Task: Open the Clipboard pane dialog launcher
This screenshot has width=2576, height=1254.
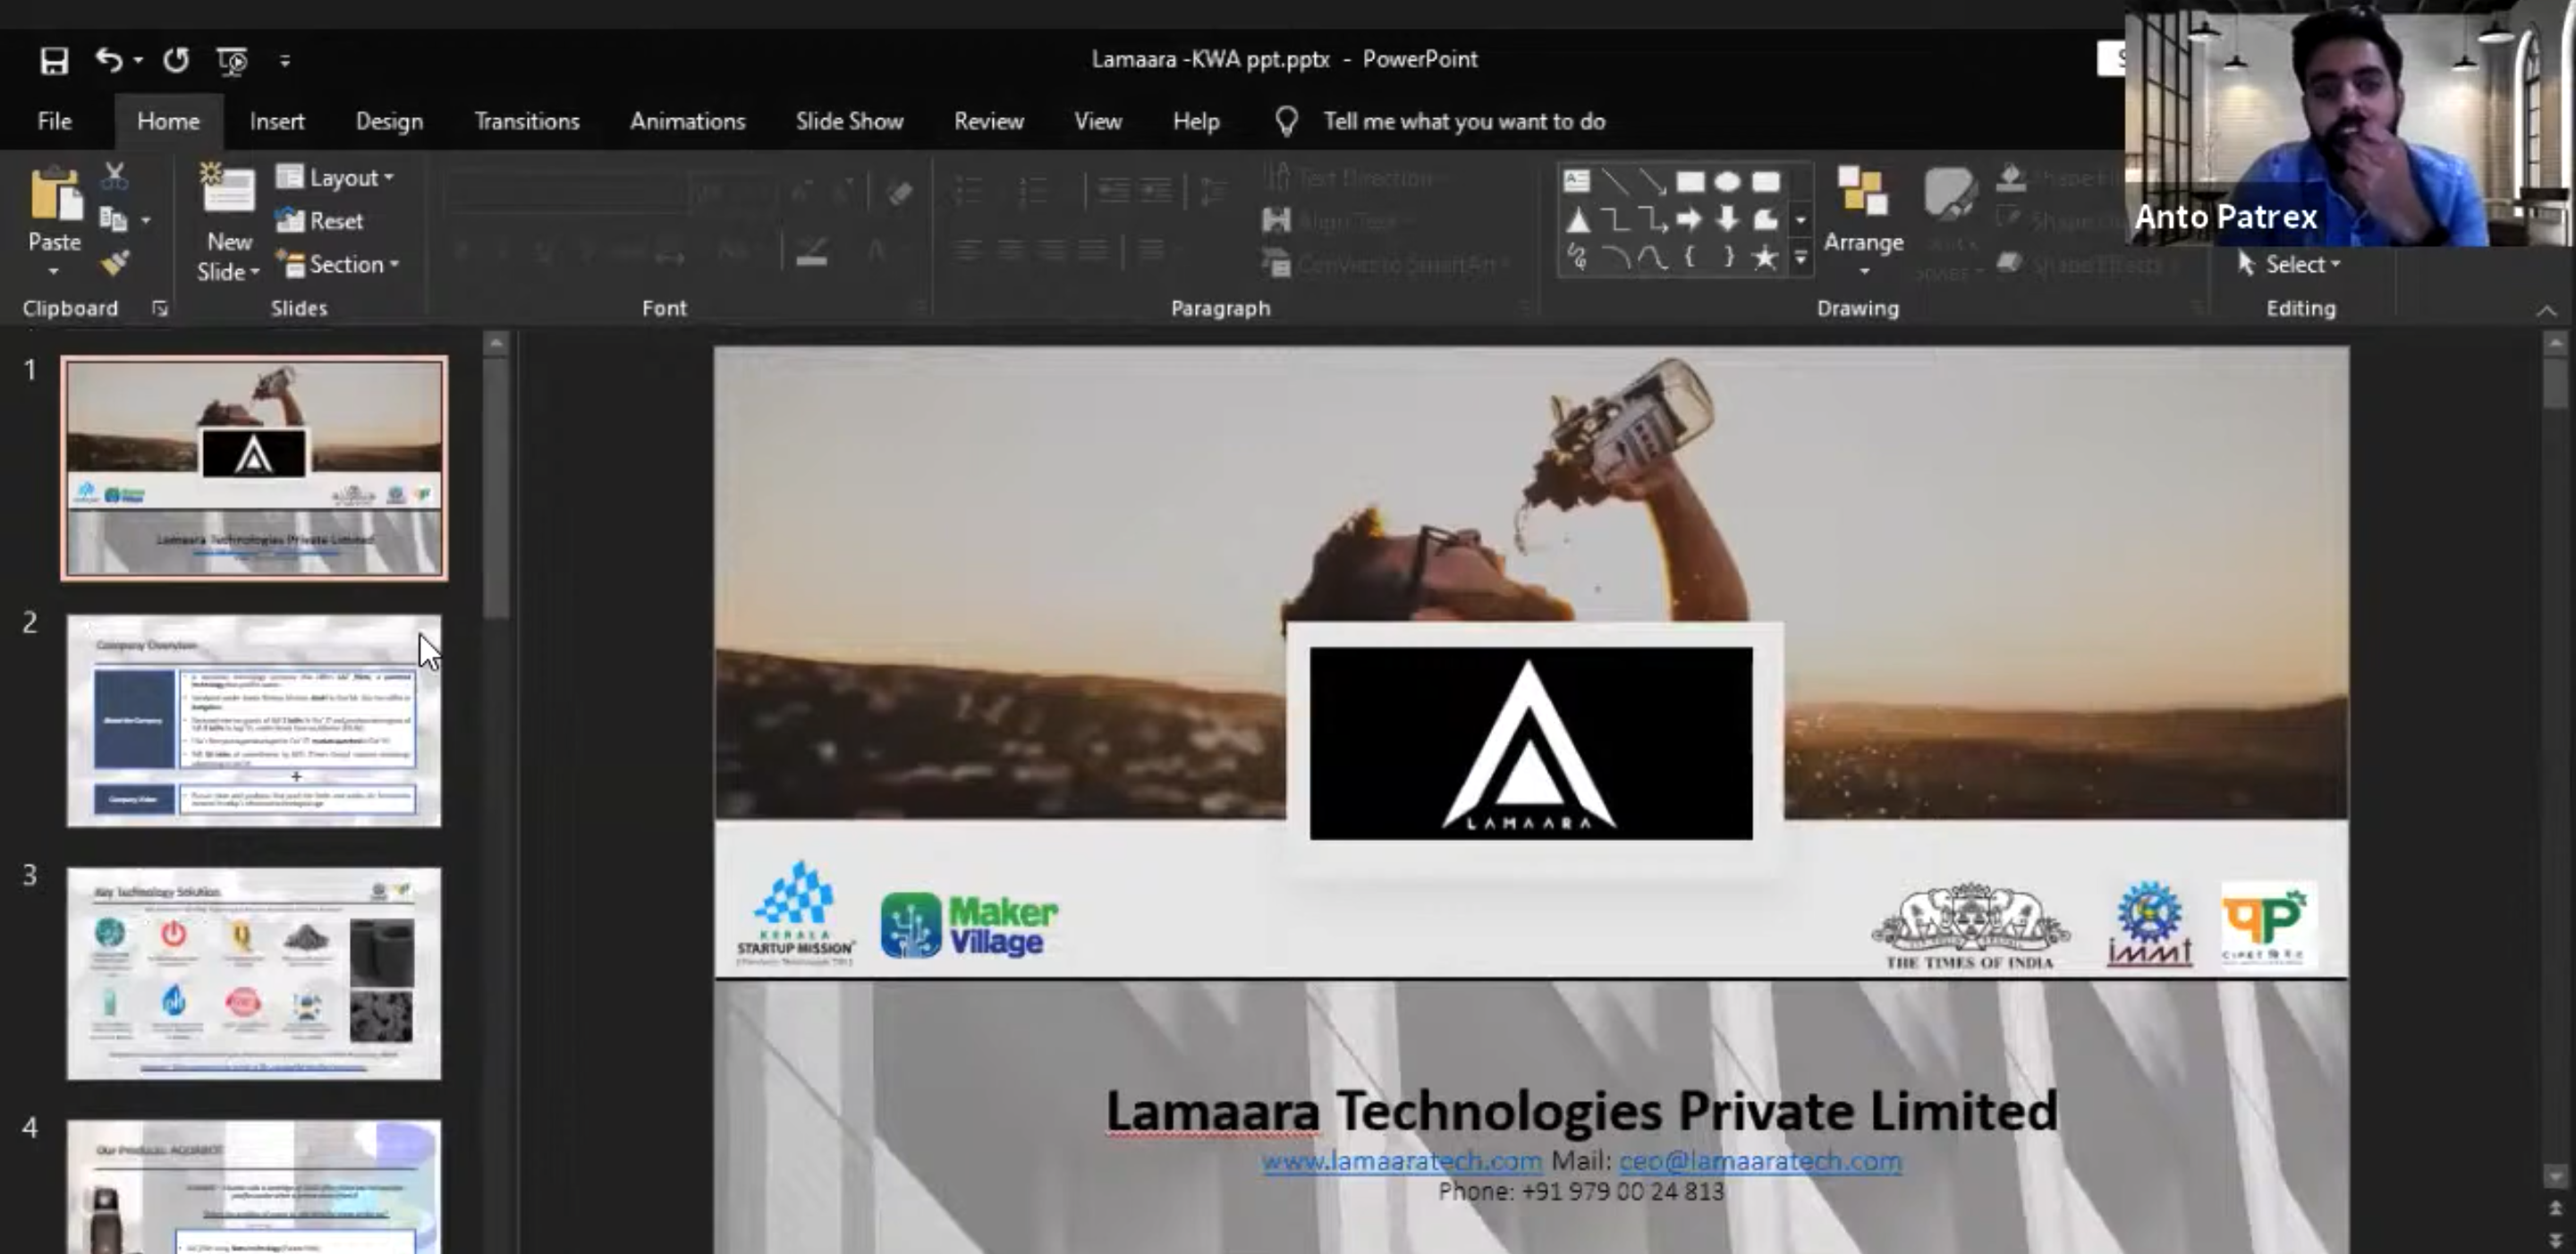Action: (x=160, y=309)
